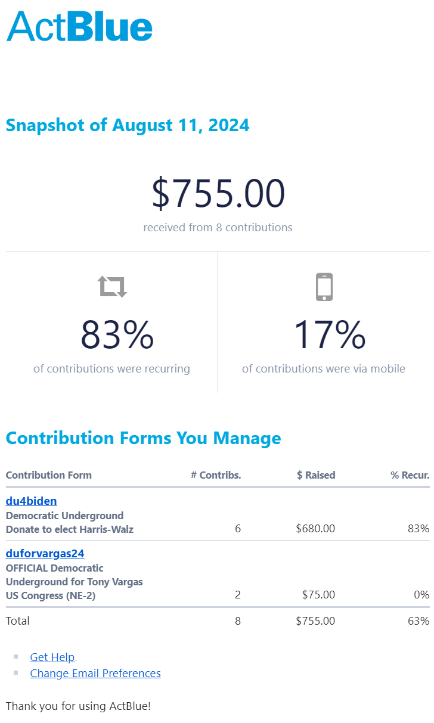Click the $755.00 total amount
This screenshot has height=723, width=434.
(218, 194)
